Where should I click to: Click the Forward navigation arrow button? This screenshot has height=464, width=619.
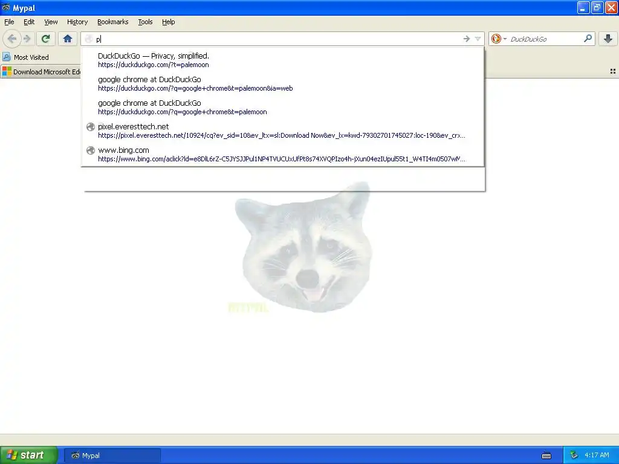[x=27, y=39]
